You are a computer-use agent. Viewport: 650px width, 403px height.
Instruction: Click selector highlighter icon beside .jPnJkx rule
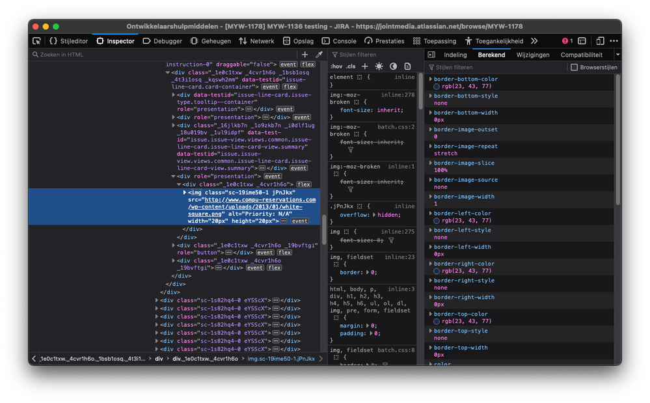pos(359,206)
